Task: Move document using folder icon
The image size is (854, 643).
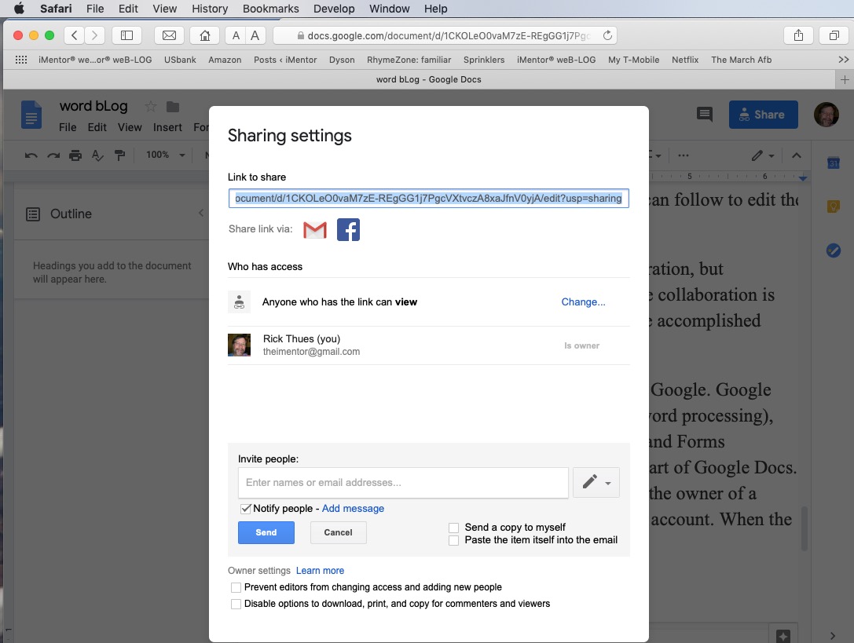Action: [173, 107]
